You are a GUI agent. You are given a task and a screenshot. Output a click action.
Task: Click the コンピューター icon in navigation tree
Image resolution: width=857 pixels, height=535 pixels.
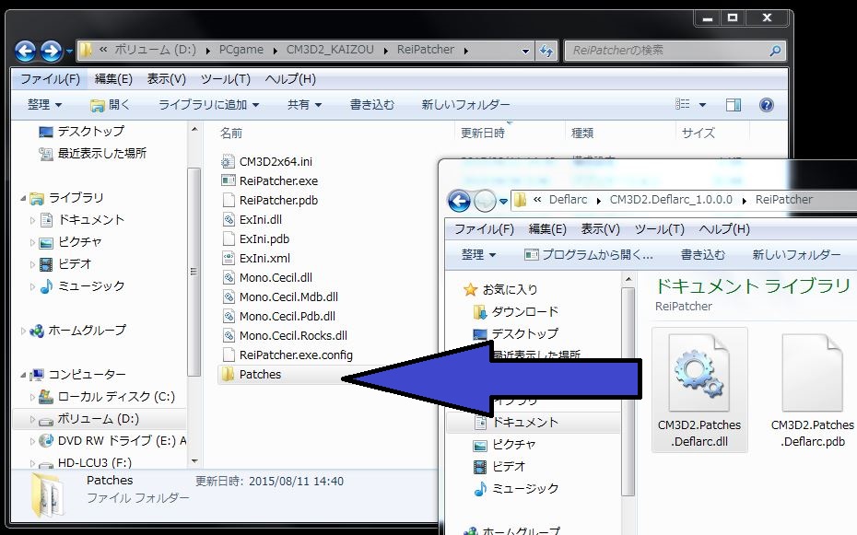point(37,375)
